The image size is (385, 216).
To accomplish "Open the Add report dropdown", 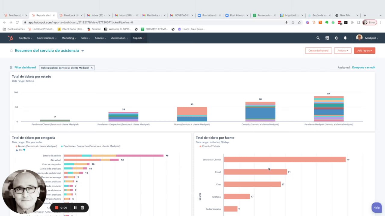I will tap(365, 50).
